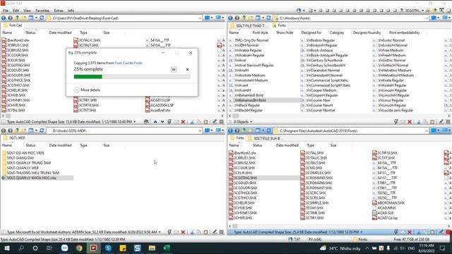Image resolution: width=452 pixels, height=254 pixels.
Task: Expand More details in copy dialog
Action: point(87,90)
